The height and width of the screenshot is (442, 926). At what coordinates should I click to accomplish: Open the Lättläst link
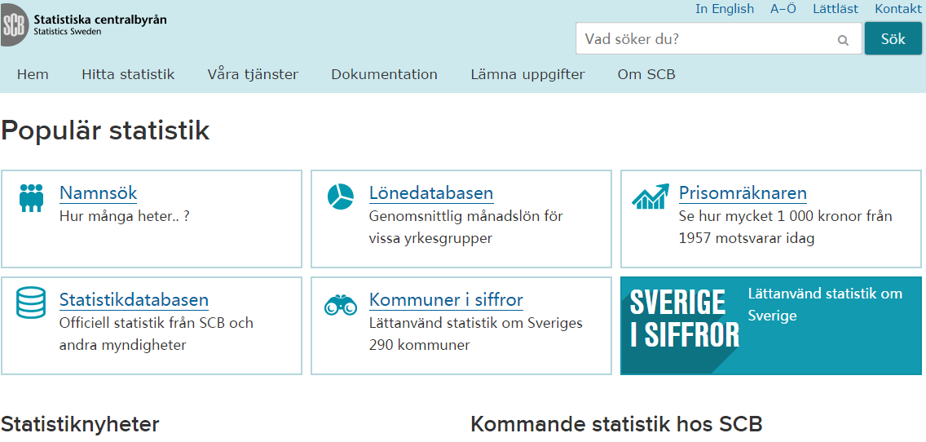point(836,9)
